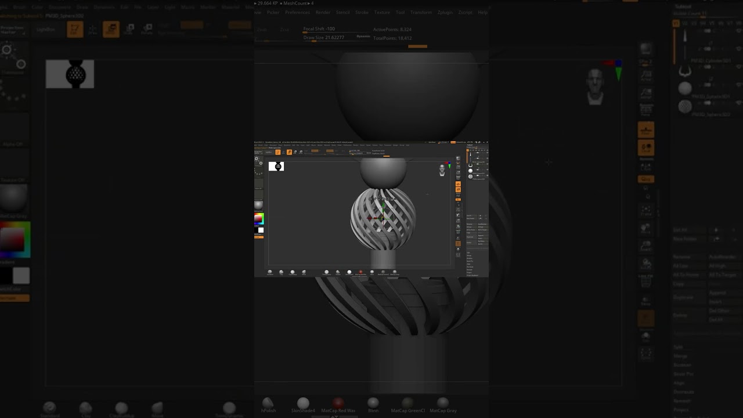Expand the Remesh section in dimmed panel

[682, 401]
